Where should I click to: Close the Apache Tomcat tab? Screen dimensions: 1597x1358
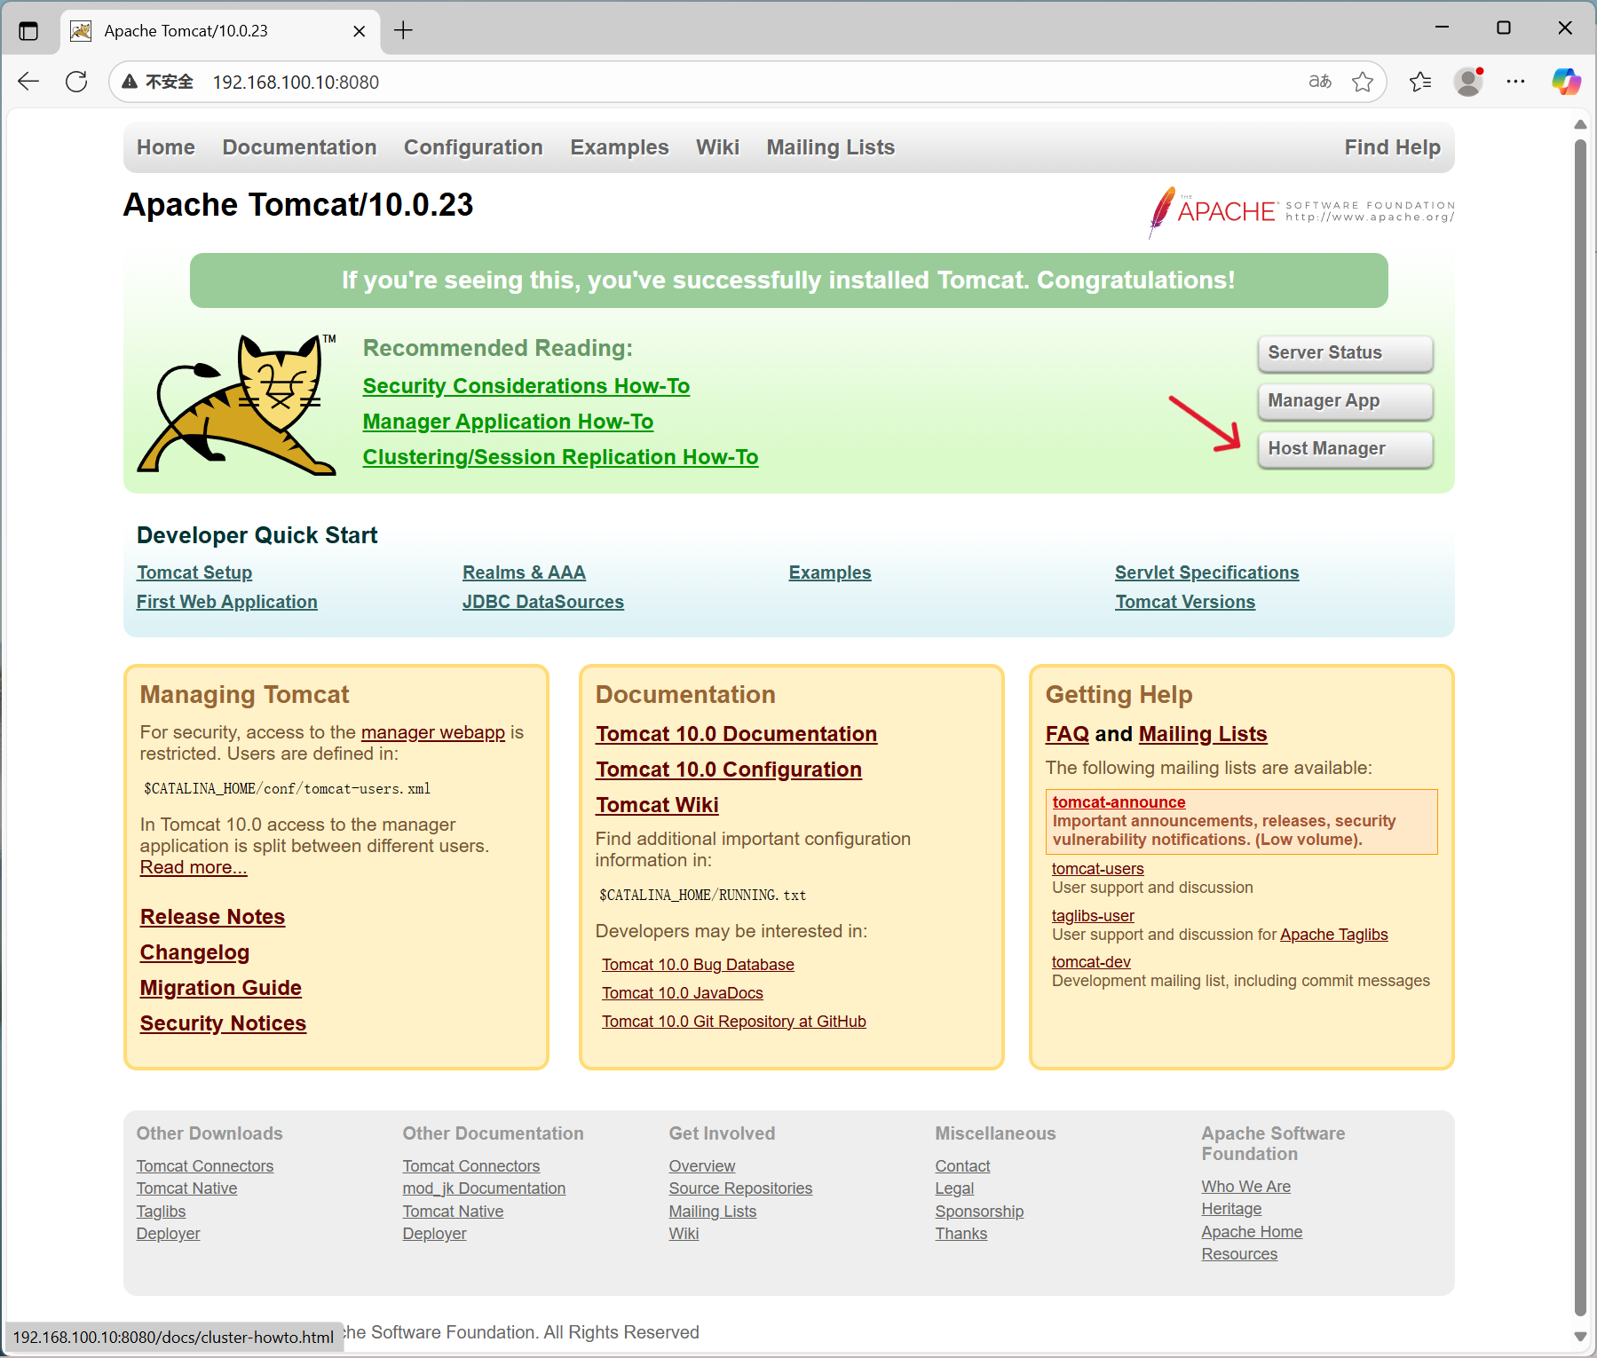(359, 31)
